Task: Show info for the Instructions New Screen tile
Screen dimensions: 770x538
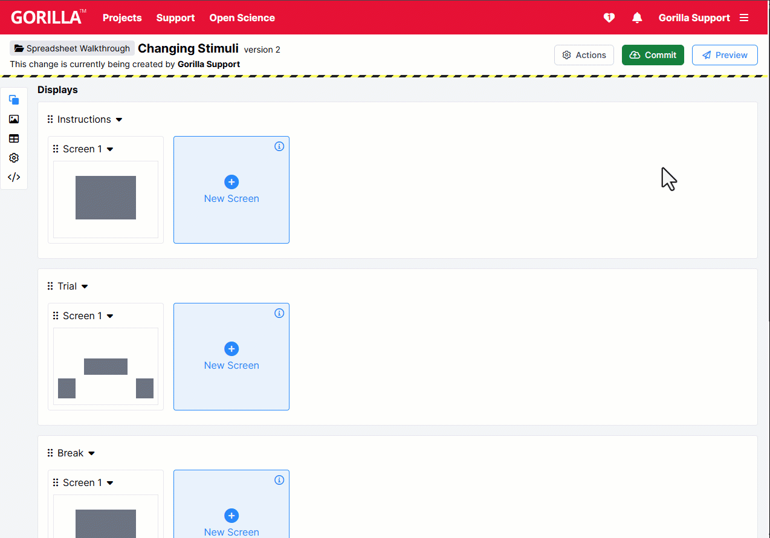Action: pyautogui.click(x=279, y=146)
